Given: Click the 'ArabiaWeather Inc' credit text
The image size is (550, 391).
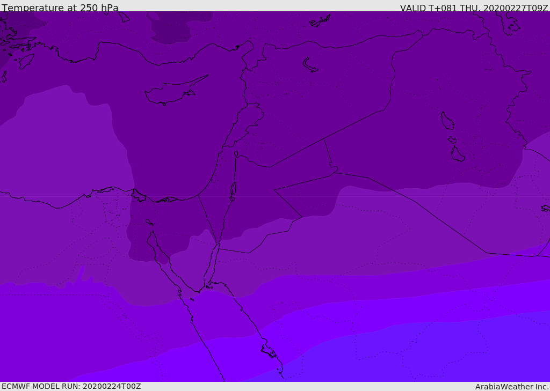Looking at the screenshot, I should [x=511, y=387].
